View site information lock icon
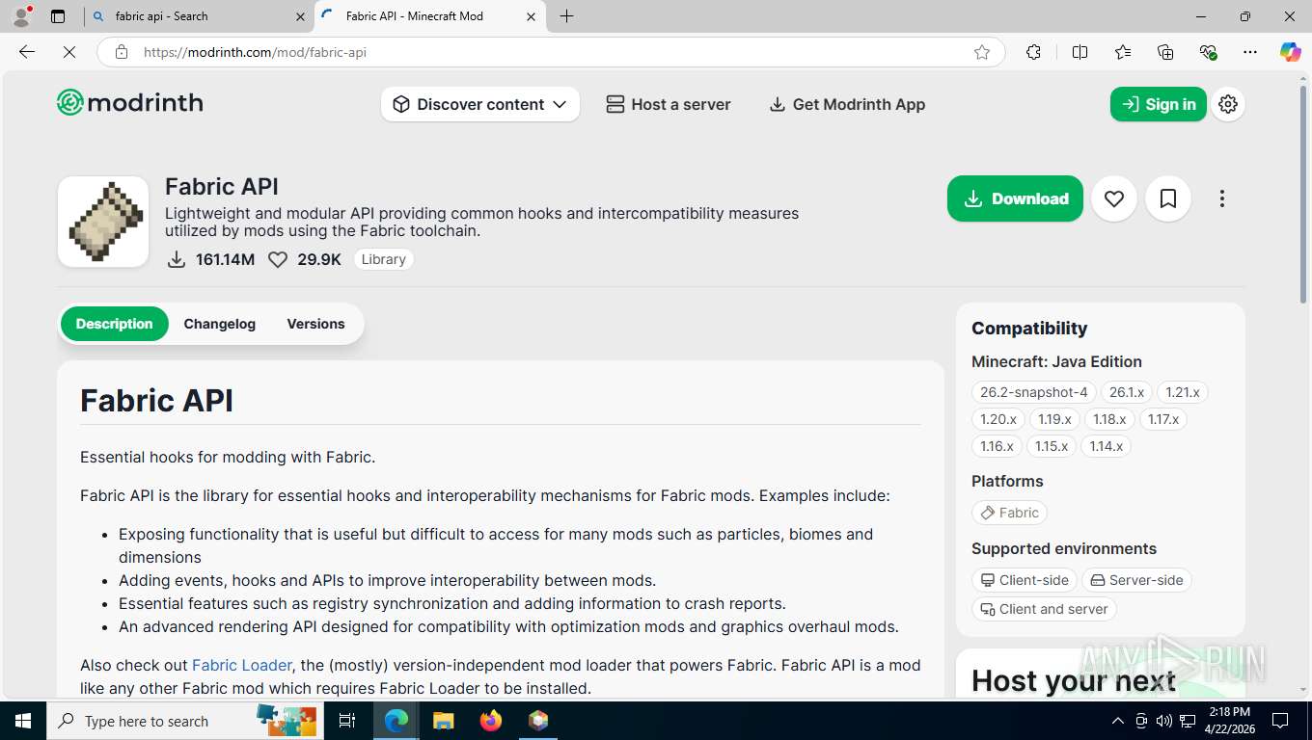The image size is (1312, 740). tap(121, 52)
